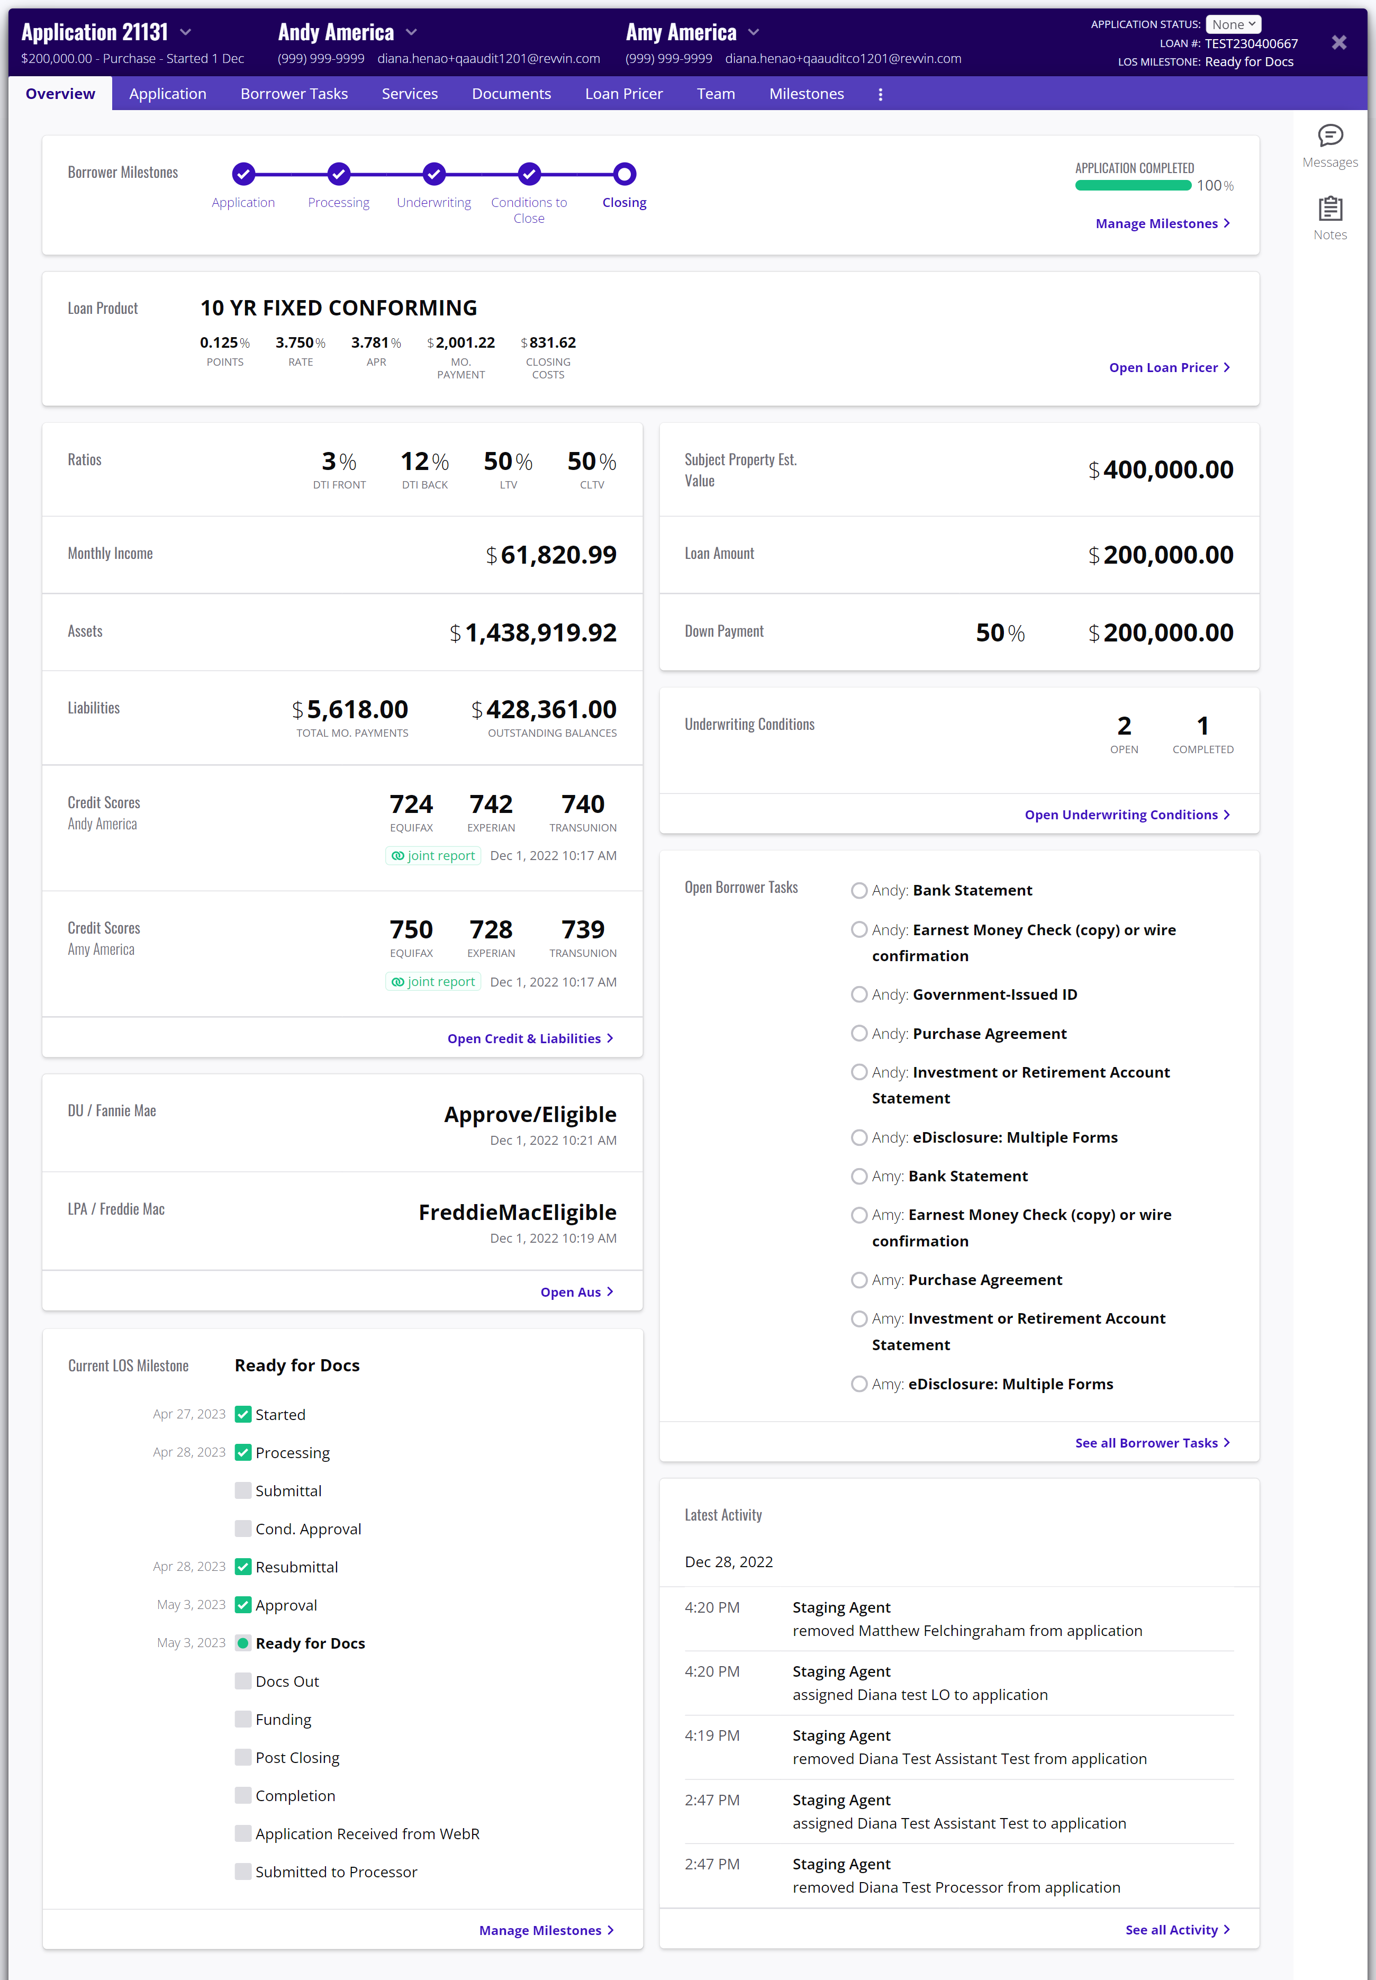Image resolution: width=1376 pixels, height=1980 pixels.
Task: Open the Messages side panel icon
Action: pyautogui.click(x=1329, y=136)
